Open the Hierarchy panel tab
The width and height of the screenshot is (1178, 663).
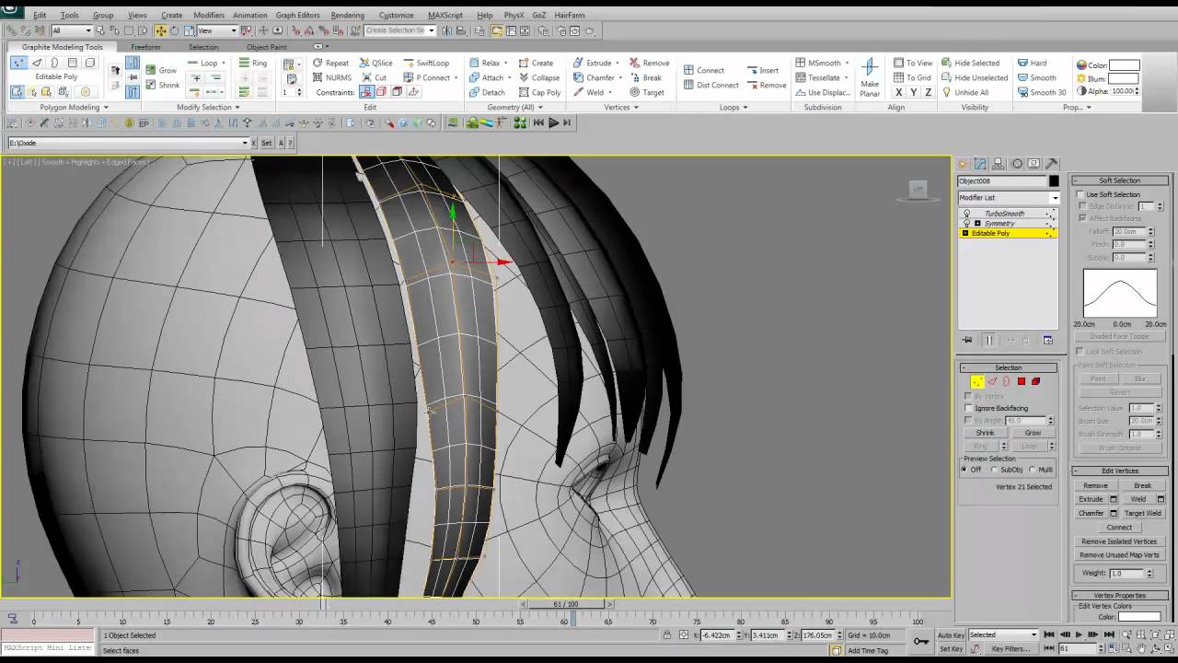click(x=998, y=164)
